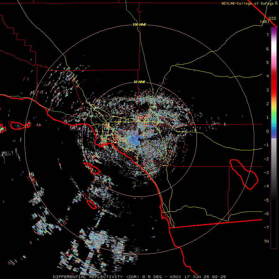This screenshot has width=279, height=279.
Task: Click the -2 value on color scale
Action: click(266, 159)
